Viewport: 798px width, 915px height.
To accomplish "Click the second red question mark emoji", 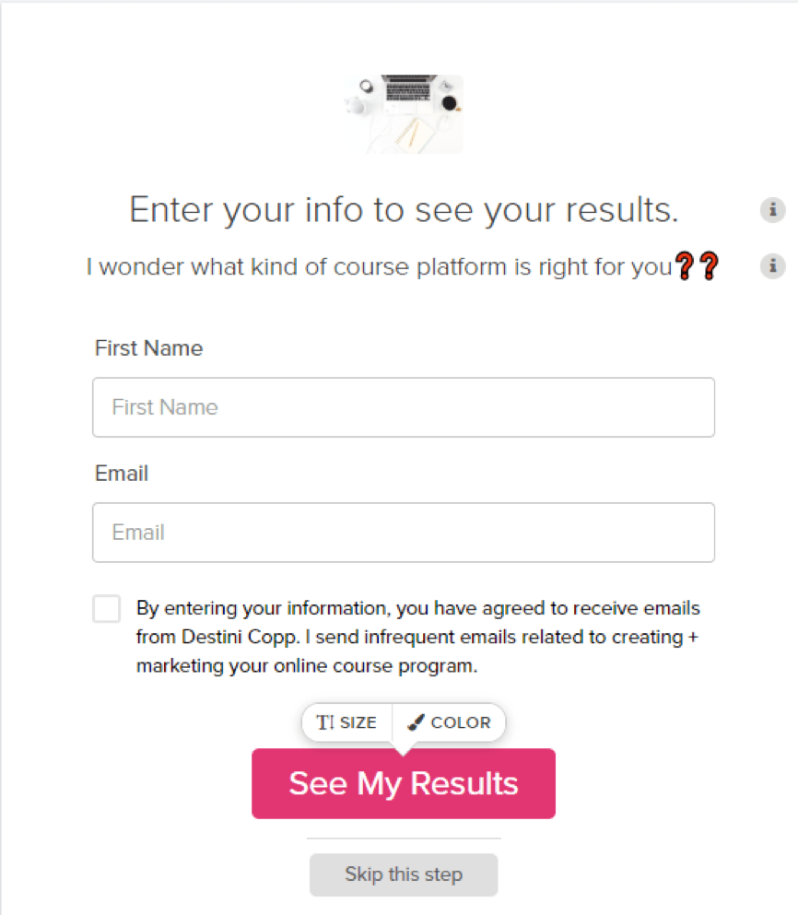I will pos(710,266).
